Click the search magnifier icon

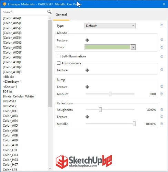(x=49, y=12)
